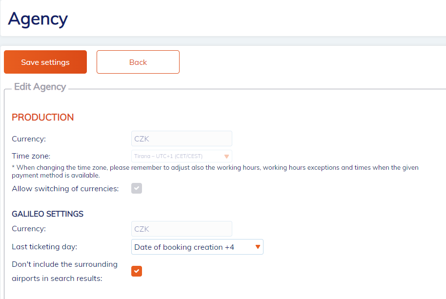446x299 pixels.
Task: Click the Agency page heading
Action: (38, 19)
